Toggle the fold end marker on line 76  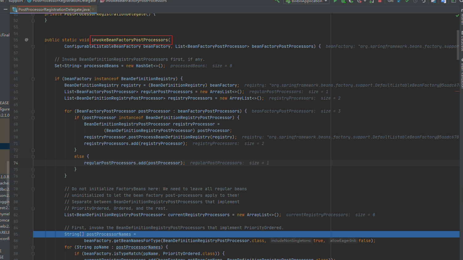[33, 176]
